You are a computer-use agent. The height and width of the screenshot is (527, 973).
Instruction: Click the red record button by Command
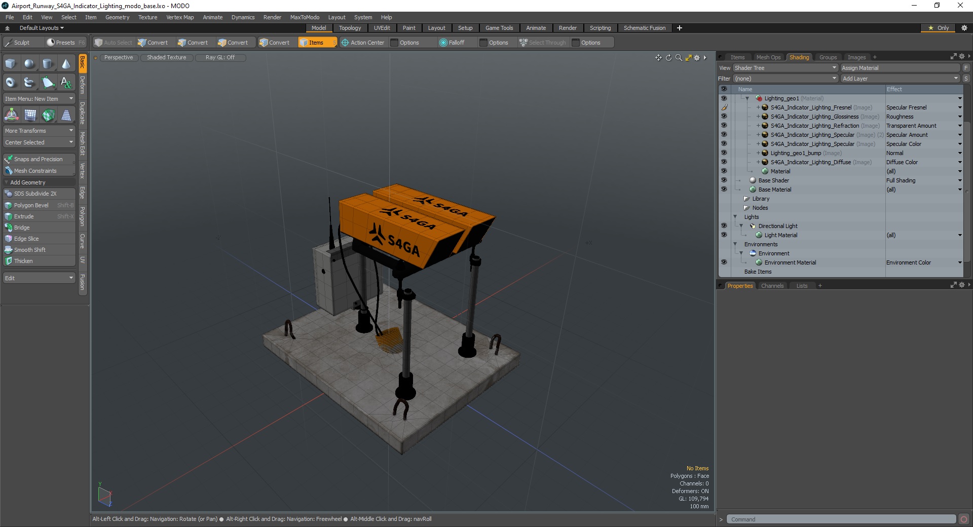point(964,519)
